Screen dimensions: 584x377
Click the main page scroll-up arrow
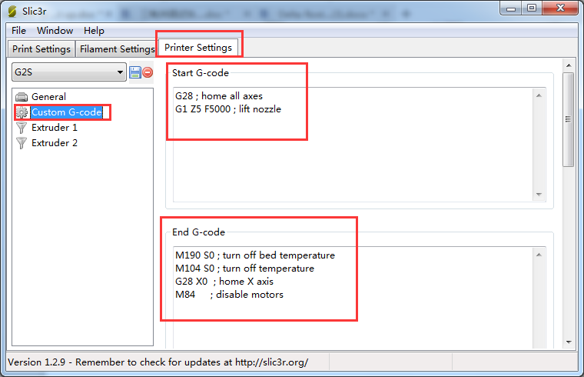569,65
